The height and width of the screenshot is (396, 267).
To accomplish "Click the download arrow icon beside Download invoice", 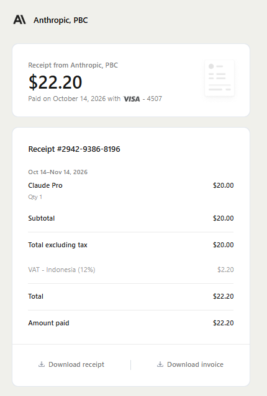I will tap(160, 364).
